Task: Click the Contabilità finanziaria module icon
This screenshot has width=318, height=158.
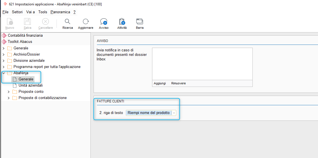Action: tap(4, 36)
